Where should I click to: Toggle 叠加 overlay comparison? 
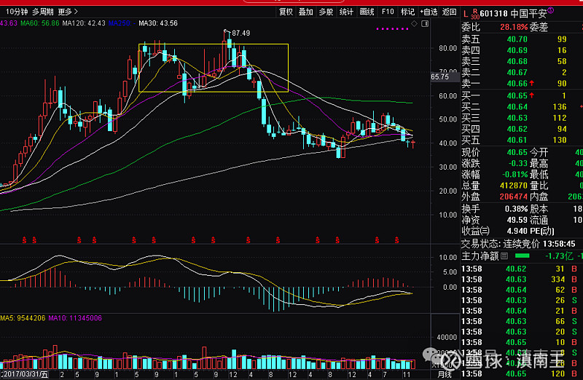306,12
